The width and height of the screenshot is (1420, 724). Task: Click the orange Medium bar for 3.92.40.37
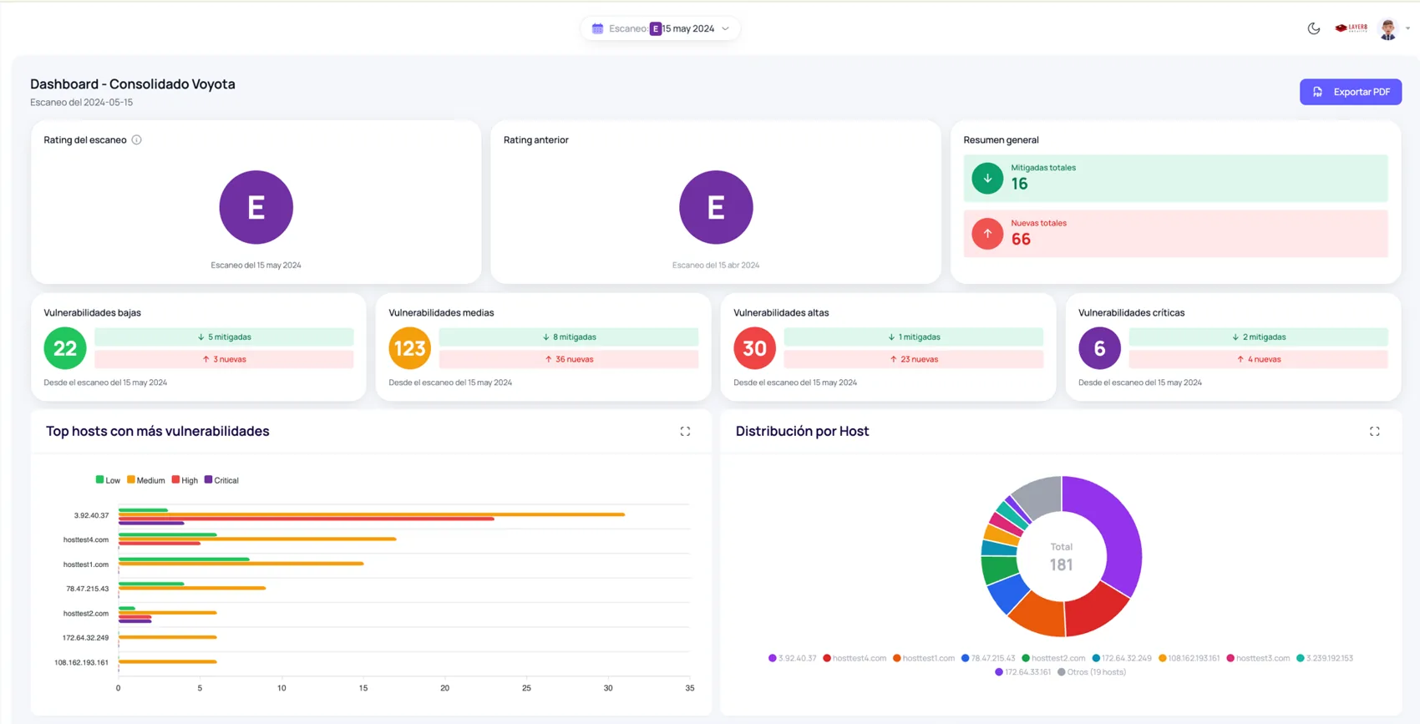tap(372, 514)
